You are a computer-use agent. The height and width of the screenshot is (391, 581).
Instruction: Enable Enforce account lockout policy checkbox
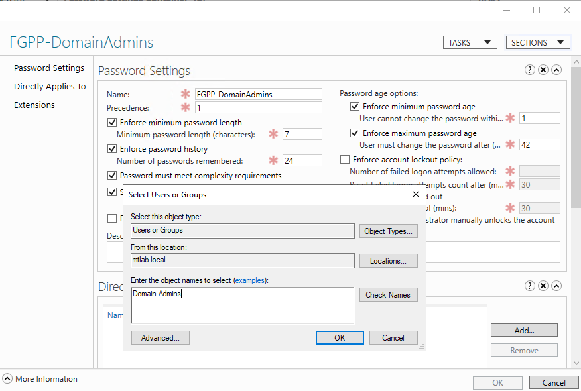click(x=345, y=160)
